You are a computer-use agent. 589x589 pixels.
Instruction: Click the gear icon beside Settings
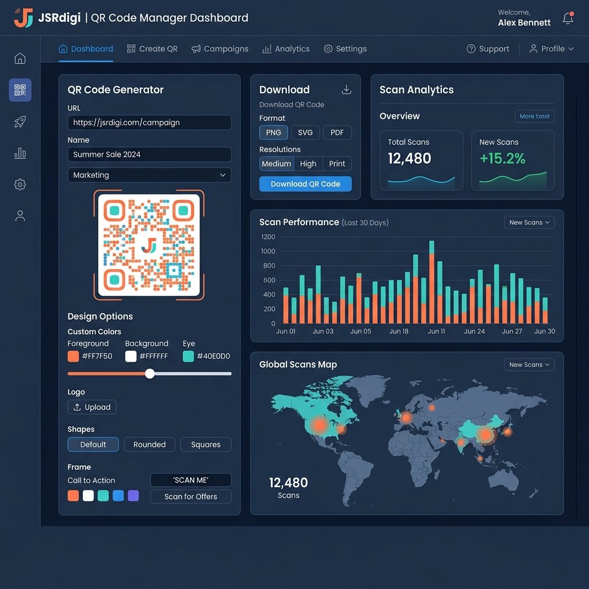(328, 49)
